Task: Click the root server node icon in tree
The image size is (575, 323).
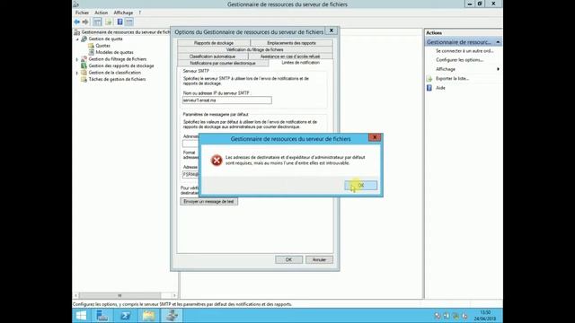Action: (77, 32)
